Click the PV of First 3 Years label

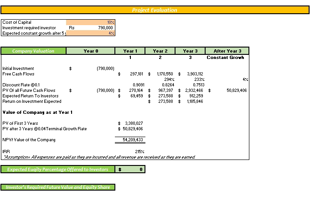20,123
